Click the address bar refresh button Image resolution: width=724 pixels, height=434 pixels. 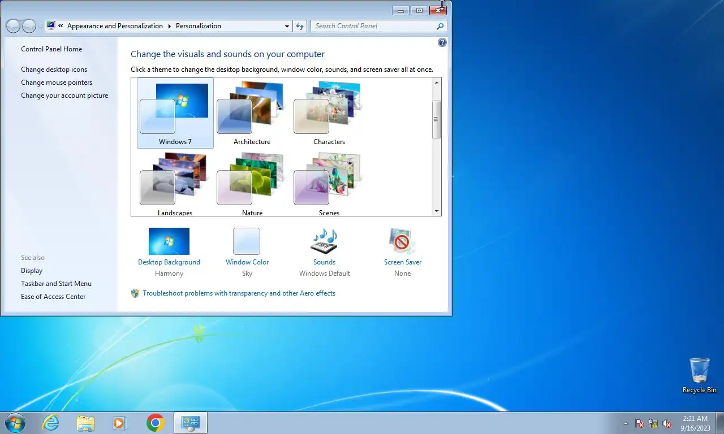pyautogui.click(x=300, y=26)
